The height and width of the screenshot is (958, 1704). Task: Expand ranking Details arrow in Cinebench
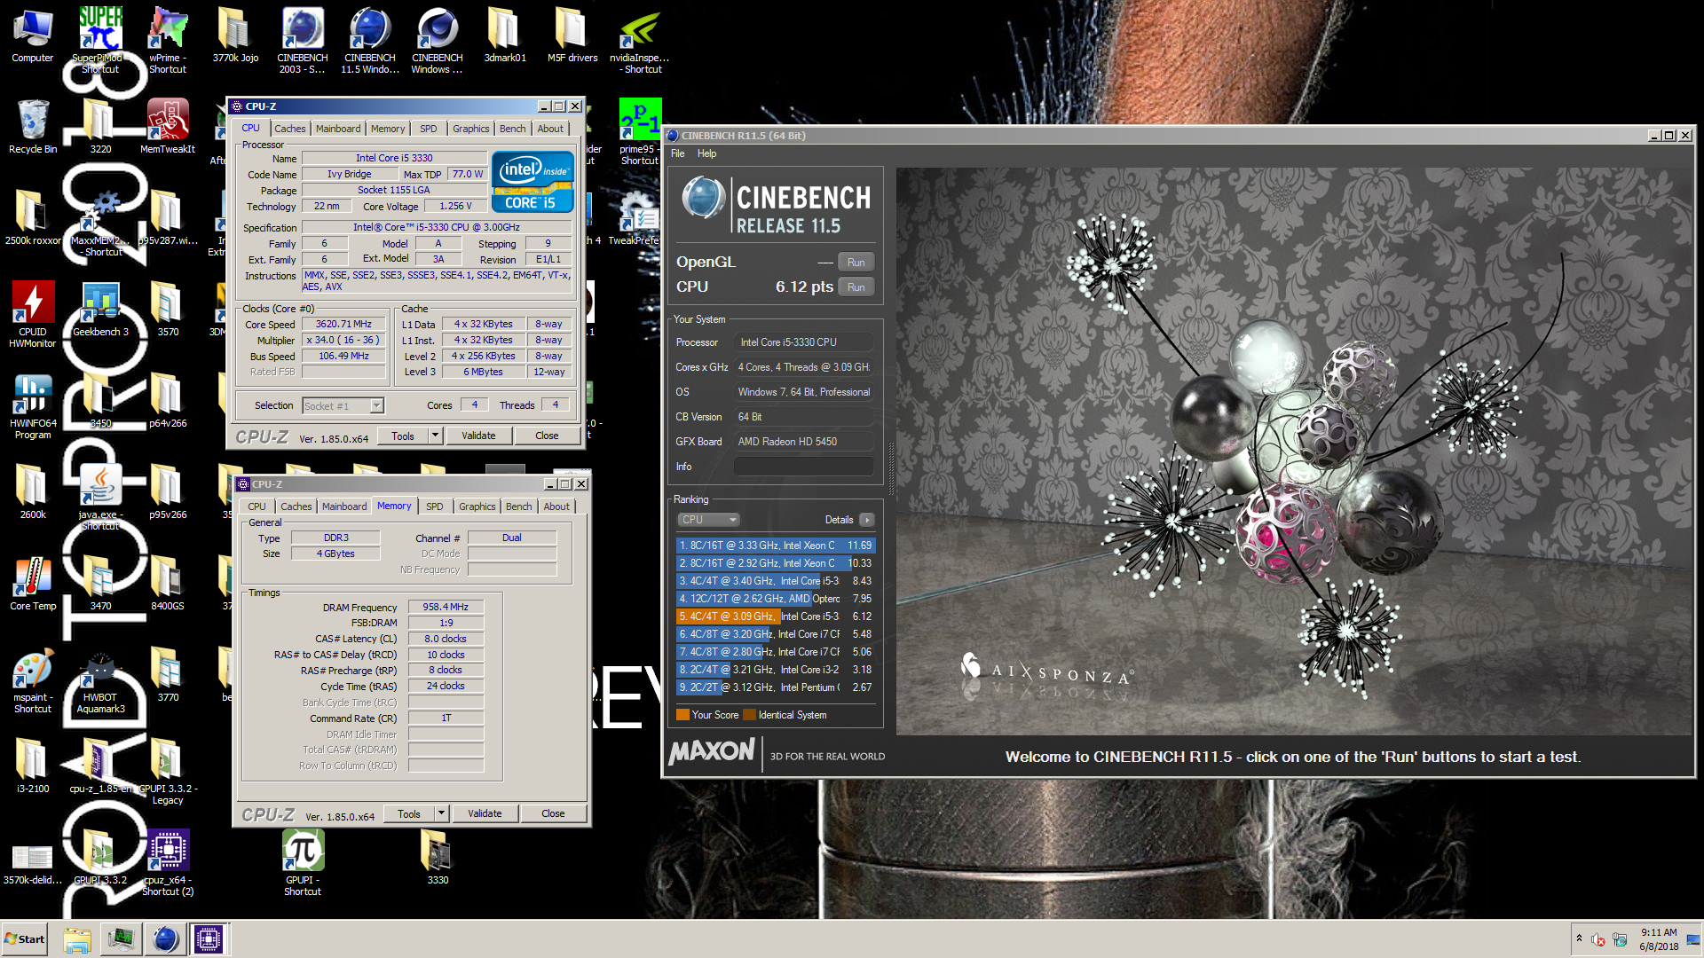point(867,520)
